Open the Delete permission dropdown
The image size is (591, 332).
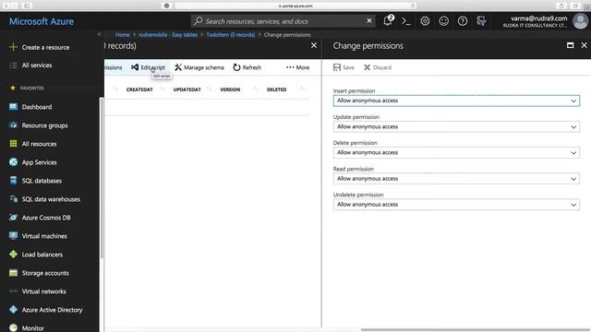[x=456, y=153]
